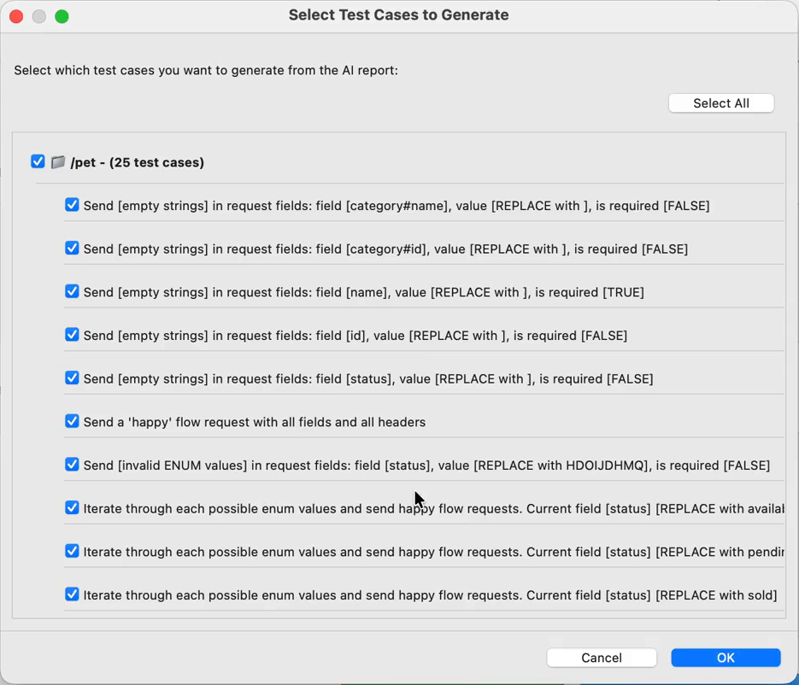799x685 pixels.
Task: Toggle checkbox for enum iteration 'REPLACE with availal'
Action: click(x=72, y=507)
